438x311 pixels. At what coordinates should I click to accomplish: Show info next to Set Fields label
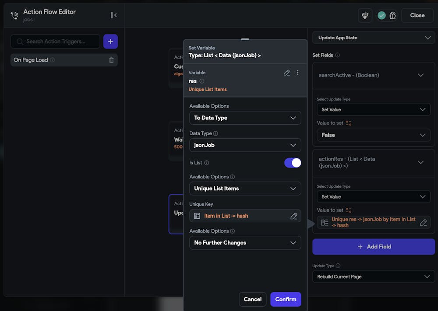tap(337, 55)
